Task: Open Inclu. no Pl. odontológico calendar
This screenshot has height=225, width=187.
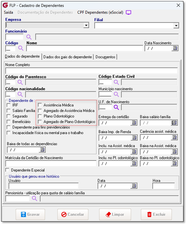Action: 134,164
